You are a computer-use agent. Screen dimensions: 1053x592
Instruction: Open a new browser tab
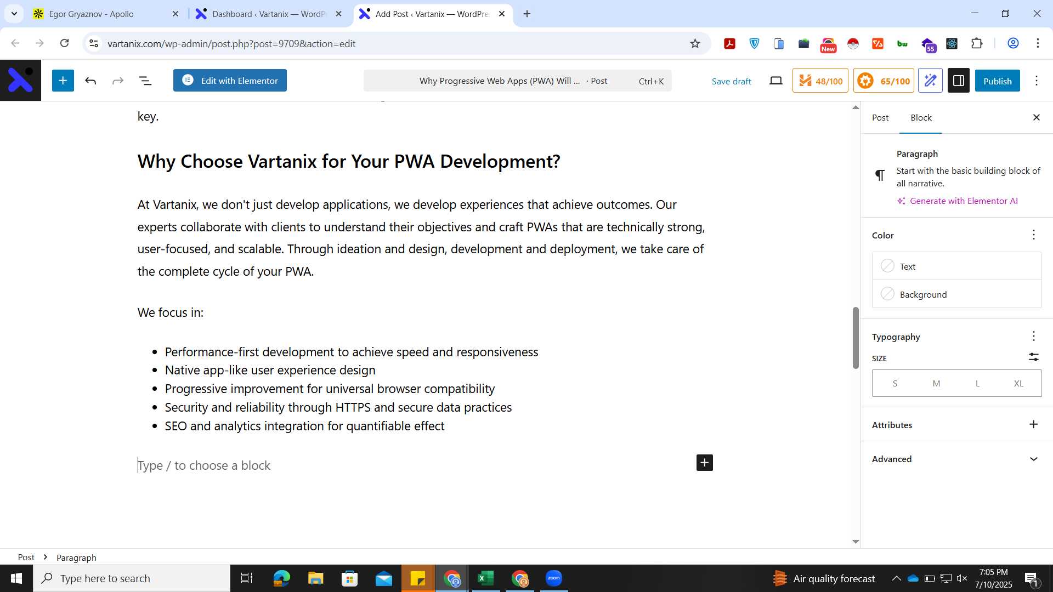tap(527, 14)
